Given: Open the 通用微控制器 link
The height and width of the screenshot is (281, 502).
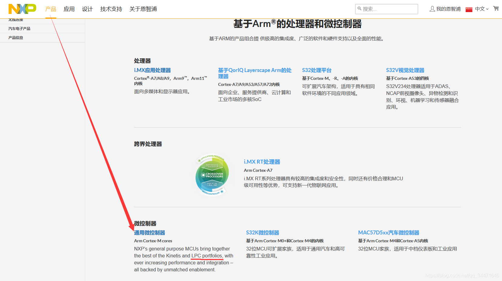Looking at the screenshot, I should click(149, 233).
